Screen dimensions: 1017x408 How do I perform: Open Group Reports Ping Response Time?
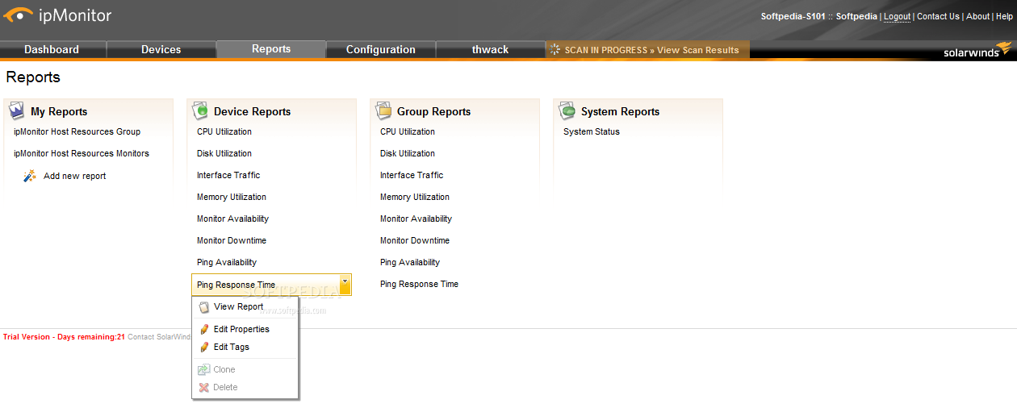coord(420,284)
